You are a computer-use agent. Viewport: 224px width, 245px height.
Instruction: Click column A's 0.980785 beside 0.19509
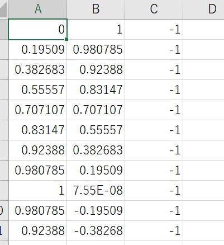click(x=37, y=171)
